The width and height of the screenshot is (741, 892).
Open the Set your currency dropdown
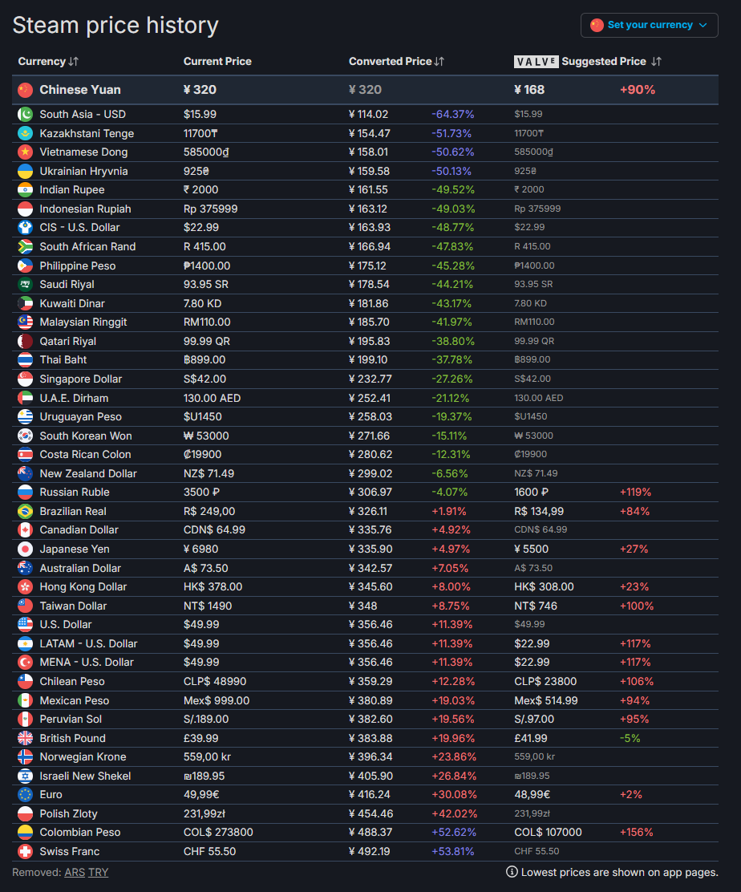[649, 25]
